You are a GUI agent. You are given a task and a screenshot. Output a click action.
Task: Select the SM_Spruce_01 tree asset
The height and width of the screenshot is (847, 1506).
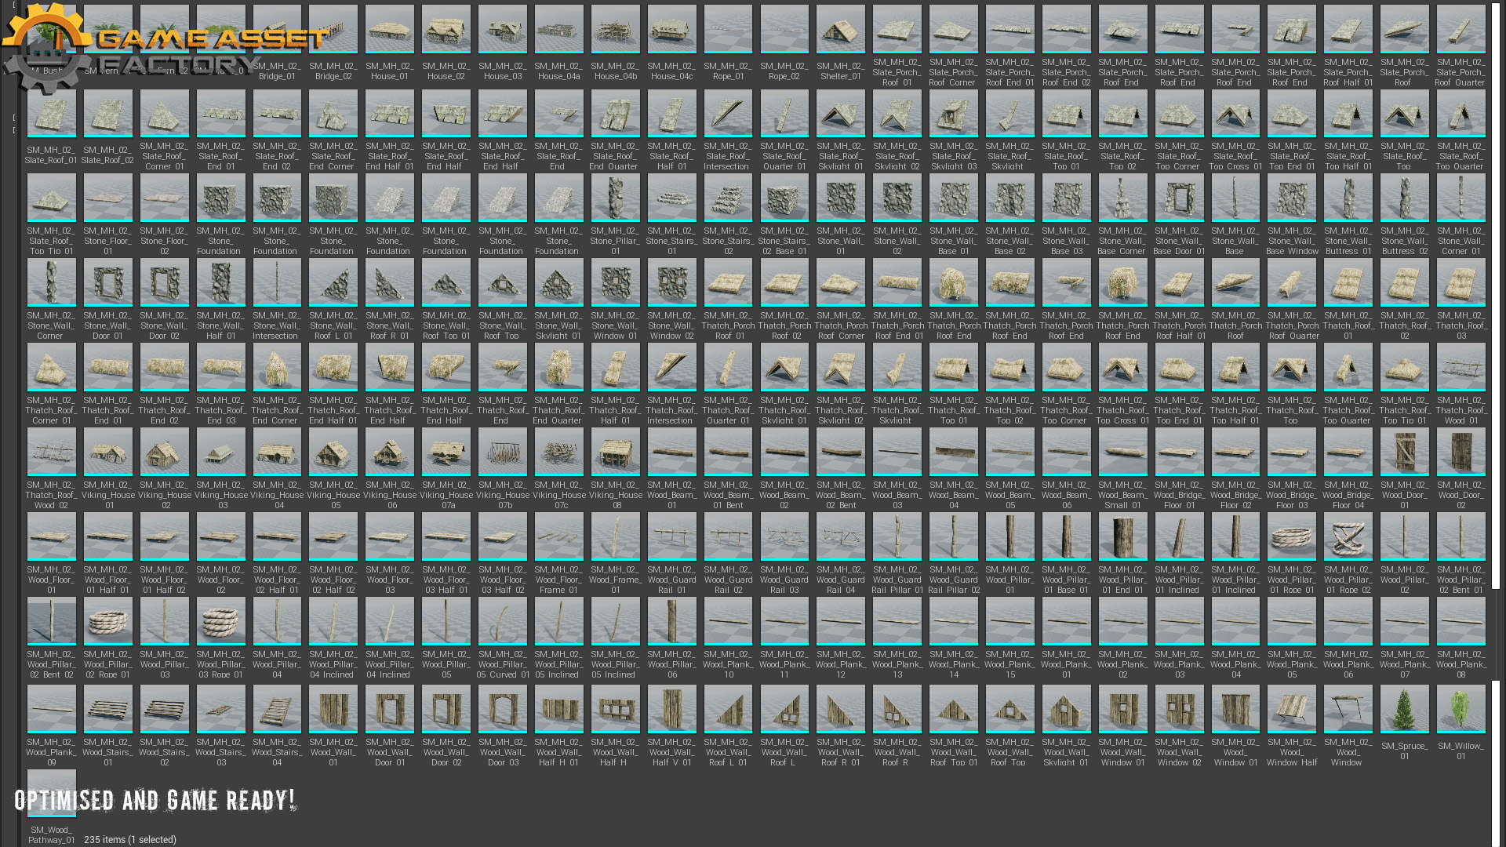[1404, 708]
